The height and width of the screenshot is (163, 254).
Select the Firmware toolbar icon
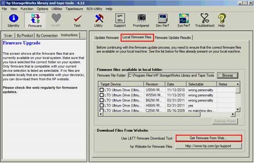[x=35, y=21]
